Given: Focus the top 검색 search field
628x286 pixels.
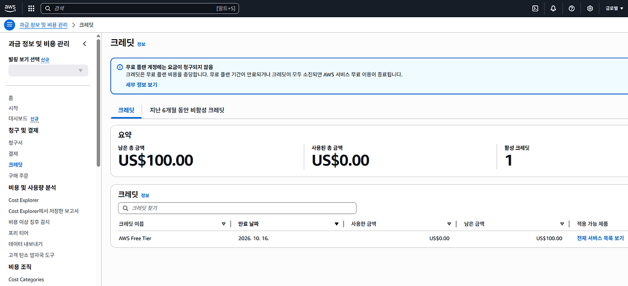Looking at the screenshot, I should 140,8.
